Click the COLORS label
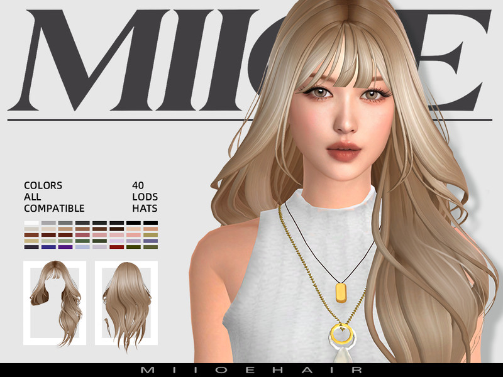Image resolution: width=503 pixels, height=377 pixels. pyautogui.click(x=43, y=186)
